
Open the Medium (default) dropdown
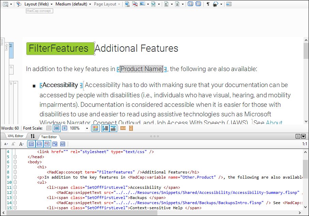pos(73,4)
